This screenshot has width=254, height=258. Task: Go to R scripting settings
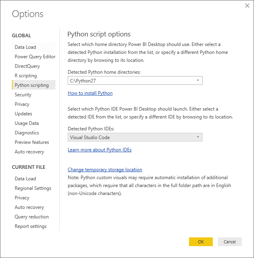coord(34,76)
